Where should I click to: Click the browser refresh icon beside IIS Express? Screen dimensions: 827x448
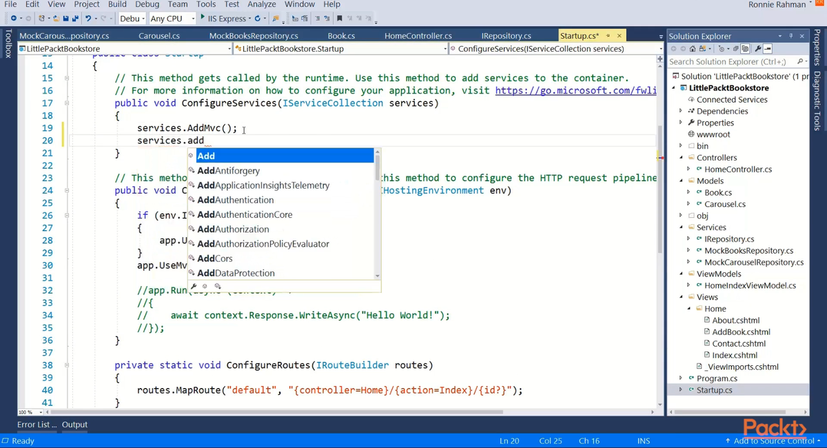257,18
